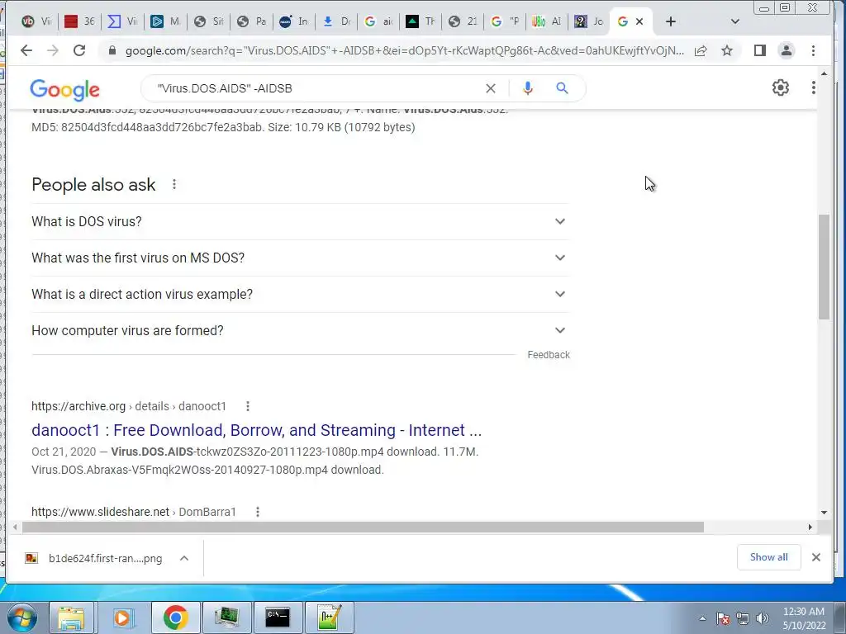Open download options for b1de624f png
Image resolution: width=846 pixels, height=634 pixels.
click(x=184, y=558)
